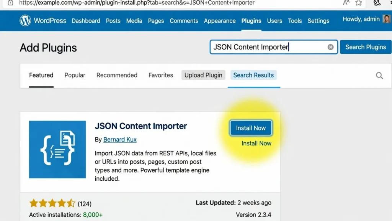Viewport: 392px width, 221px height.
Task: Clear the plugin search field
Action: [x=330, y=47]
